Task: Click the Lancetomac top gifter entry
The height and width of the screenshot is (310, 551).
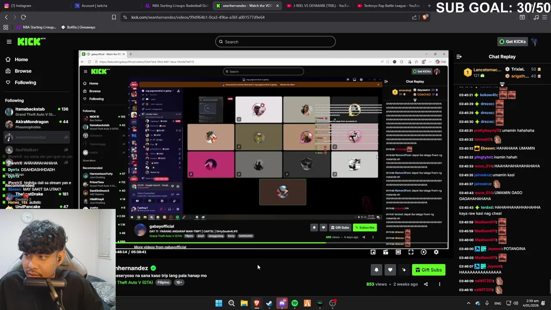Action: pyautogui.click(x=483, y=72)
